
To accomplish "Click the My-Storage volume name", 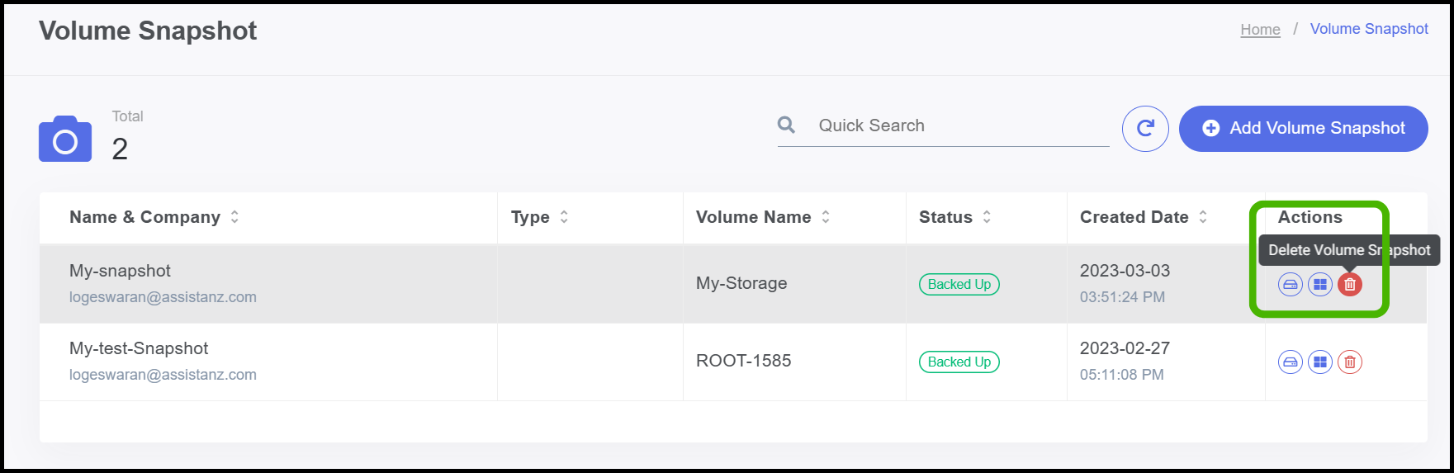I will click(x=741, y=283).
